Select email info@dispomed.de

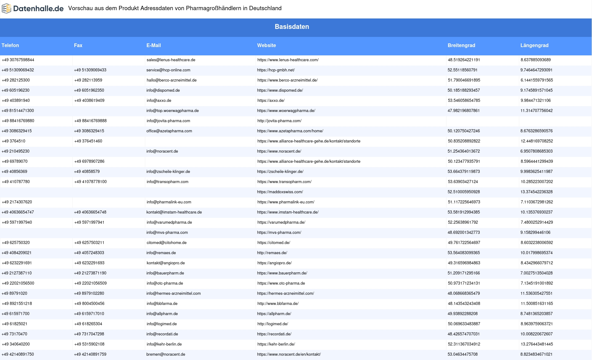[x=163, y=90]
